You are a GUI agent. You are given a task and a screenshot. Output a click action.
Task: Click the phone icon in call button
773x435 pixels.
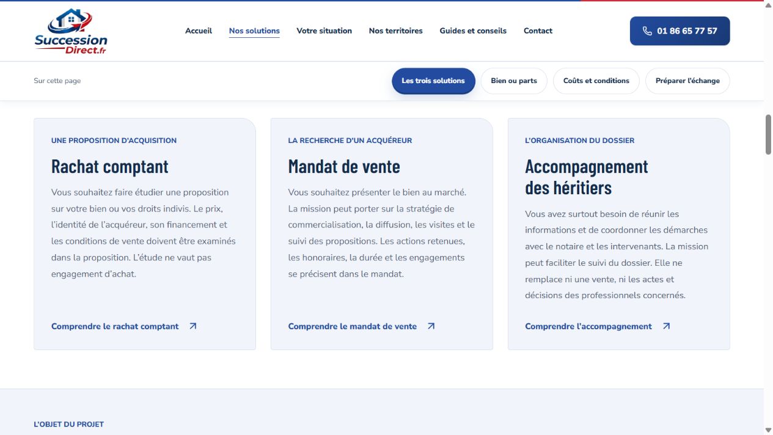point(647,31)
